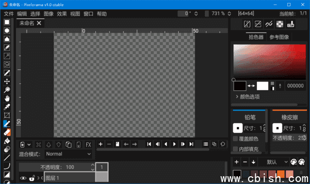310x184 pixels.
Task: Open the 选择 menu
Action: 35,14
